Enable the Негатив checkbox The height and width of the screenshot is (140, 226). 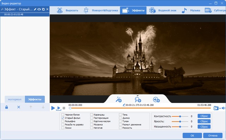coord(91,128)
